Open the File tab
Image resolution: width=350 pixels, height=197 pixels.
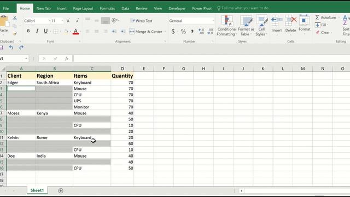coord(6,9)
